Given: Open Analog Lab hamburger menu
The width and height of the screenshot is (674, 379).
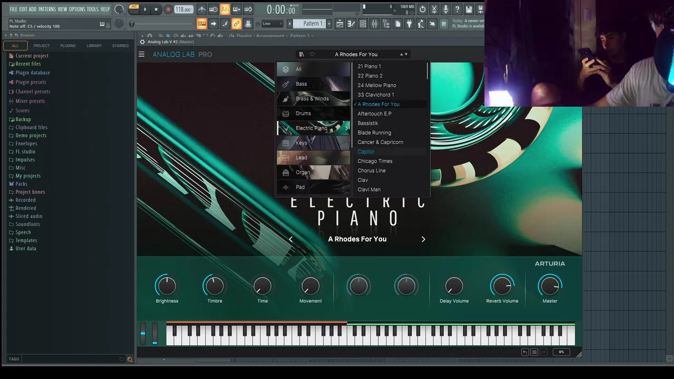Looking at the screenshot, I should 141,54.
